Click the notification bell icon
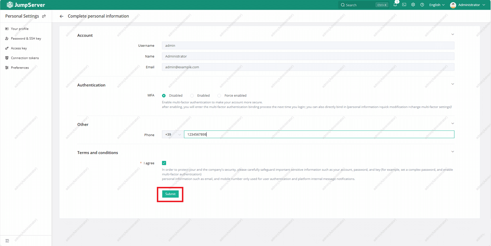 tap(395, 5)
